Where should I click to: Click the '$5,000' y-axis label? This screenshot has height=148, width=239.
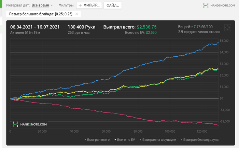[224, 41]
